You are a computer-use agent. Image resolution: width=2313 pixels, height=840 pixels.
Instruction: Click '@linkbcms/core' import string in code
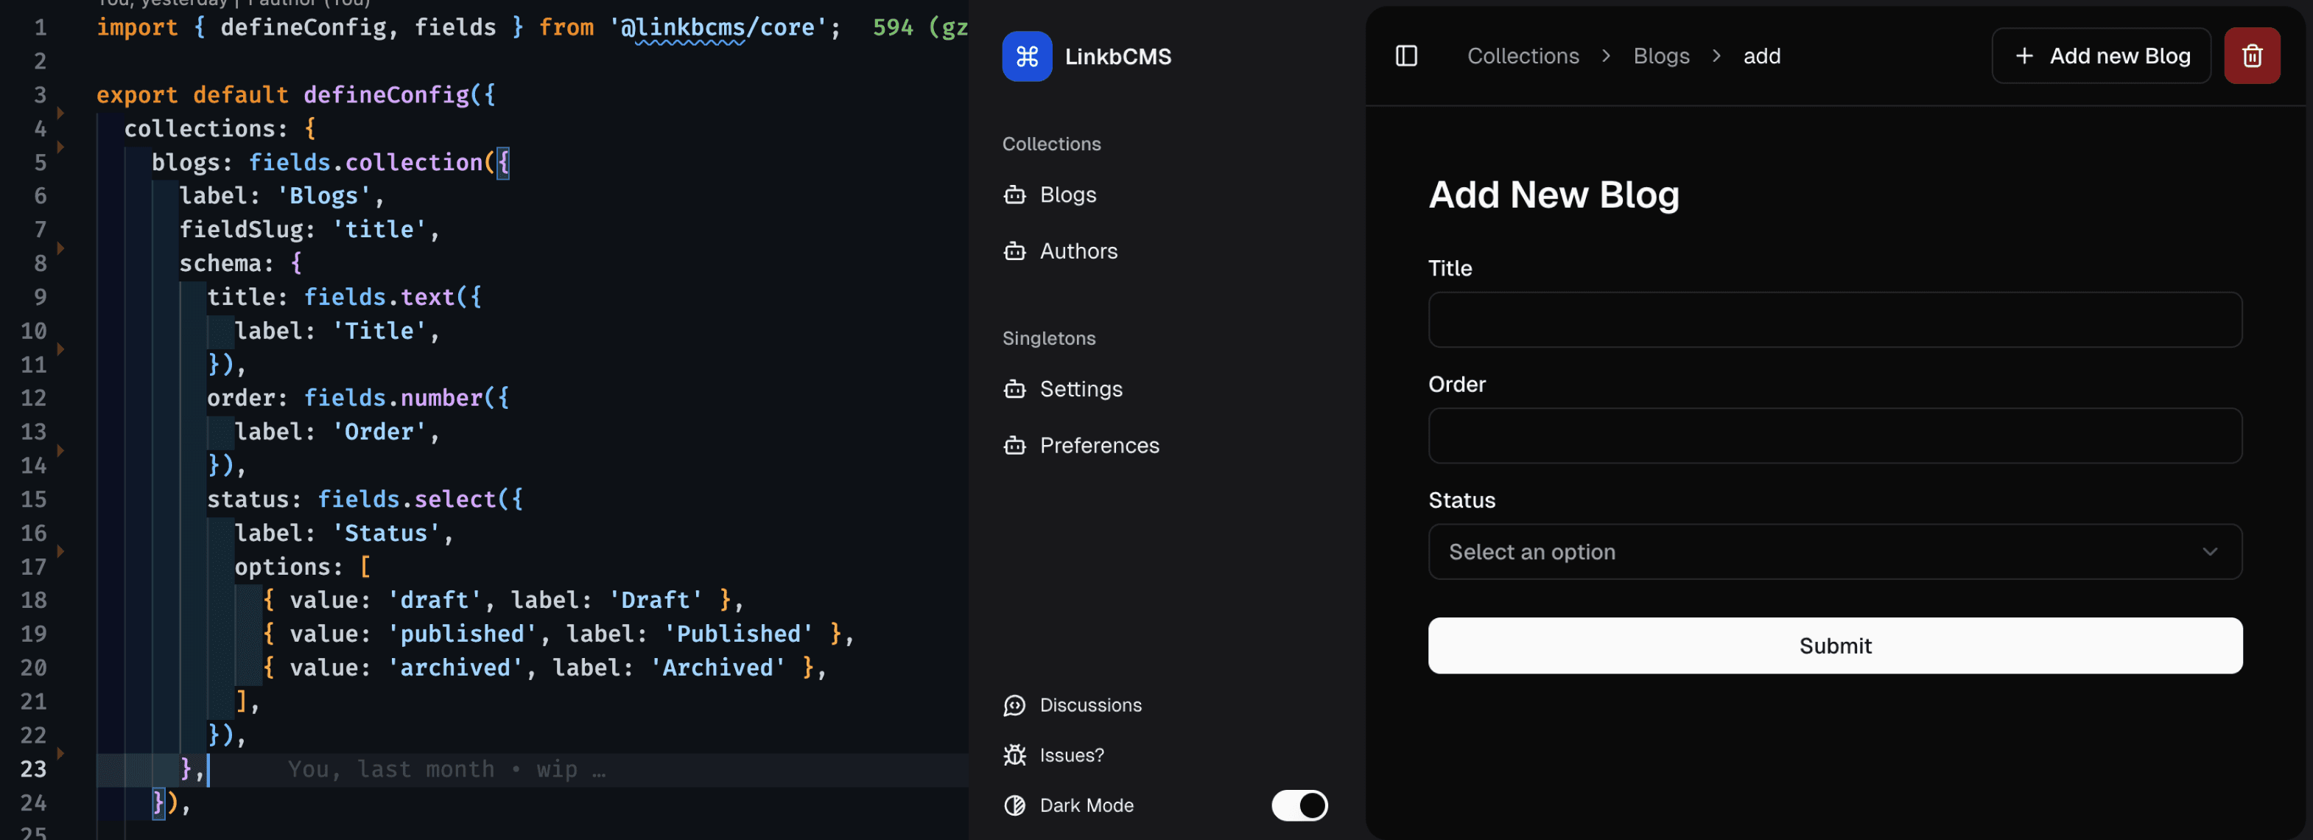(x=717, y=27)
